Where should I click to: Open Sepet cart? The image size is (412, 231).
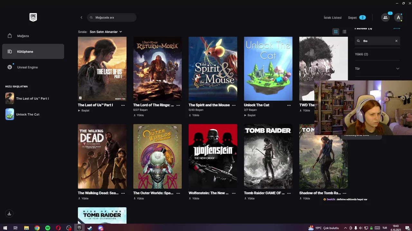point(357,18)
